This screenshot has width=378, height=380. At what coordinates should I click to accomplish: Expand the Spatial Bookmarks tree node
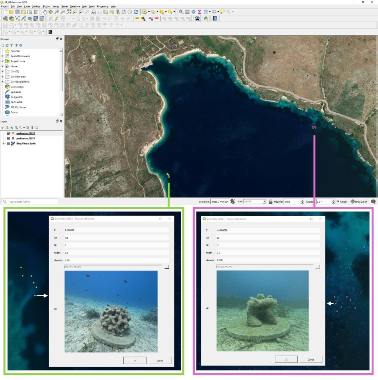(x=3, y=56)
